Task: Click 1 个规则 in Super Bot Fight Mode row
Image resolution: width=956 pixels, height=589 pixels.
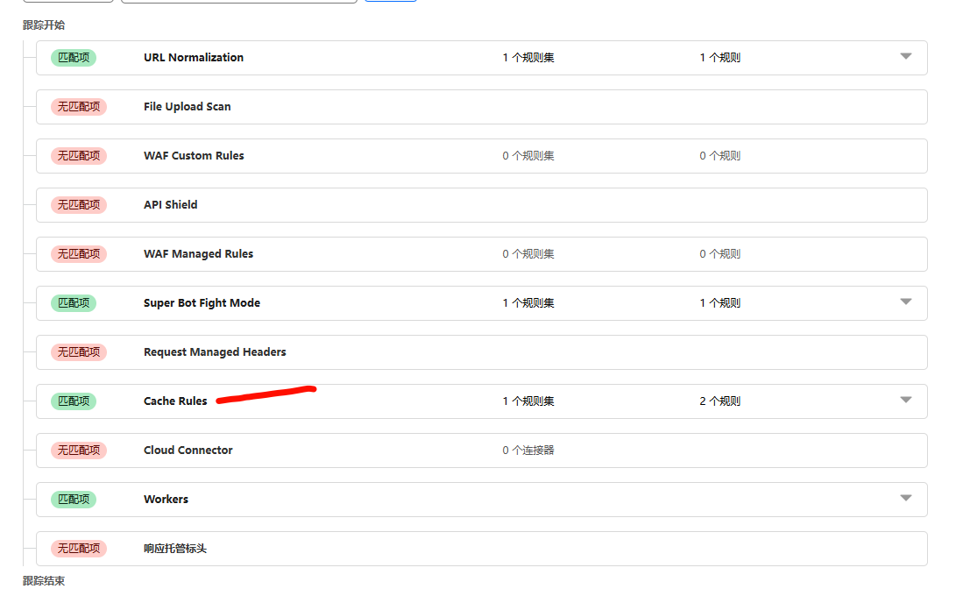Action: pos(720,303)
